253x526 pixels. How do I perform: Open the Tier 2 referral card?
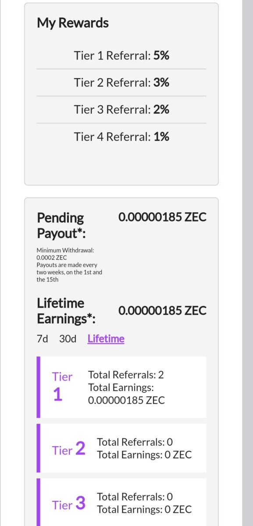121,448
